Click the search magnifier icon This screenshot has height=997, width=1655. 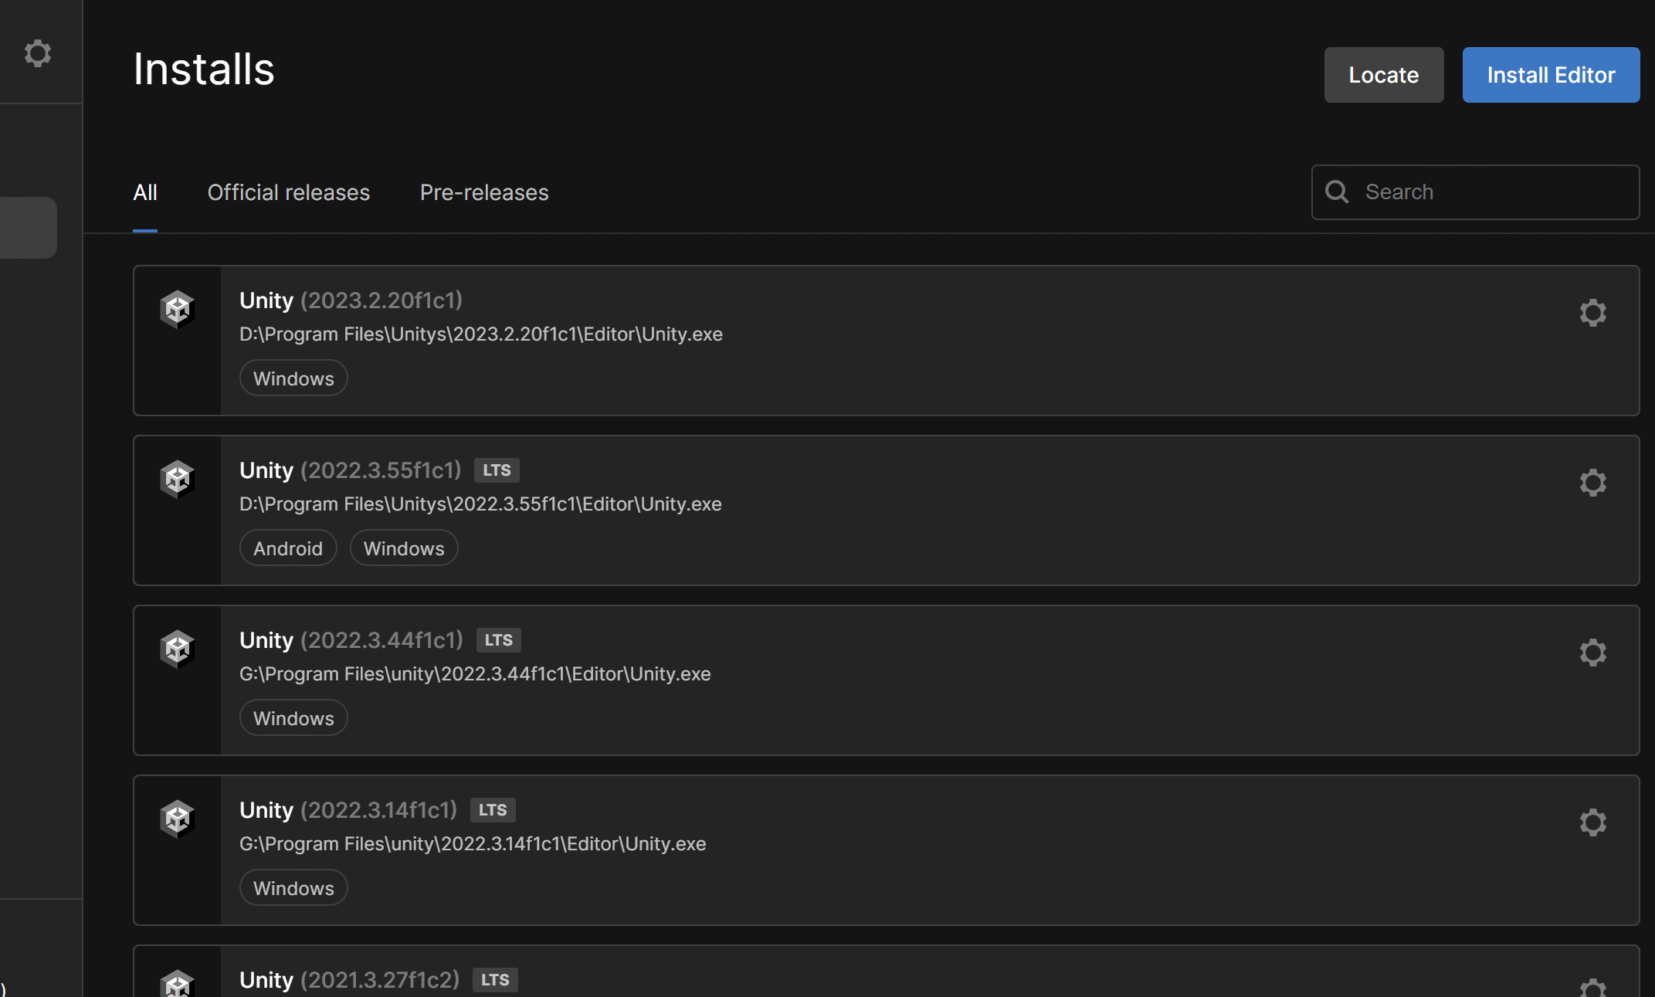1337,192
